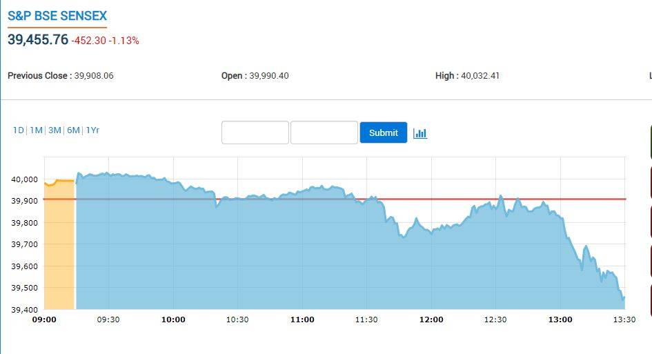Click the 09:00 time axis label
The width and height of the screenshot is (652, 354).
coord(44,319)
